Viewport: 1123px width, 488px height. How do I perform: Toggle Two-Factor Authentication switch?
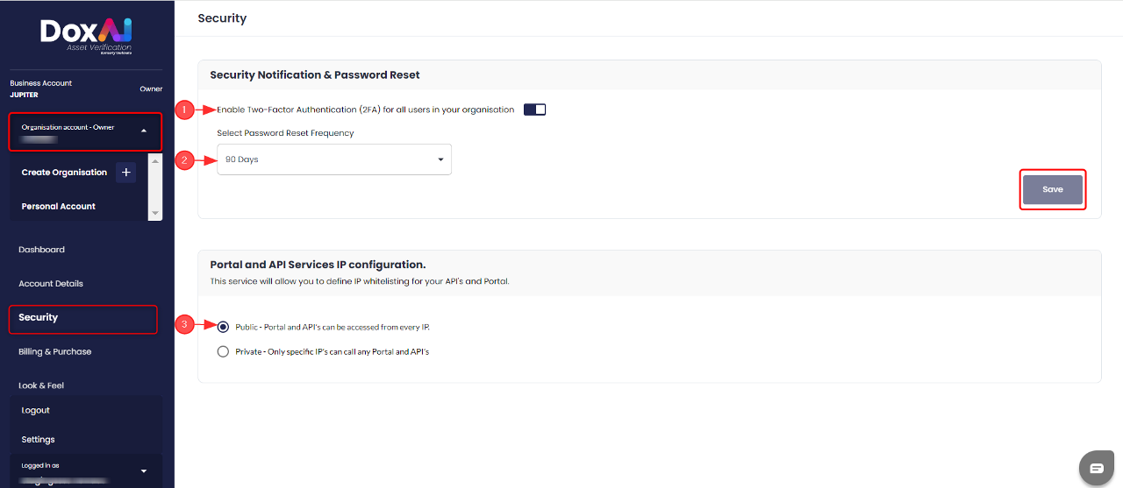(x=534, y=110)
